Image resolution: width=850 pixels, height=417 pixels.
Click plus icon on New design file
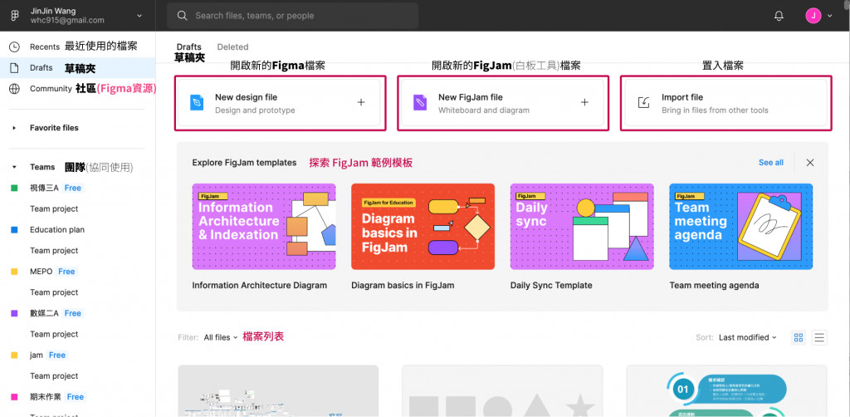[361, 102]
